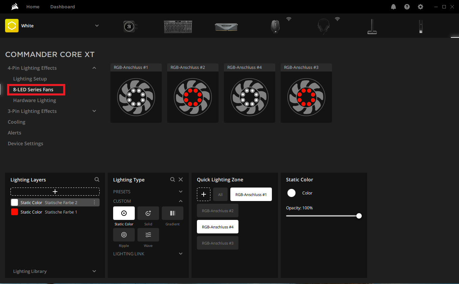This screenshot has width=459, height=284.
Task: Open the notifications bell
Action: pos(393,7)
